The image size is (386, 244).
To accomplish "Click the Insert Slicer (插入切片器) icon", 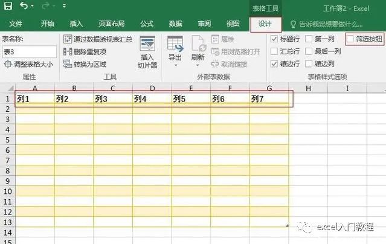I will [x=147, y=46].
